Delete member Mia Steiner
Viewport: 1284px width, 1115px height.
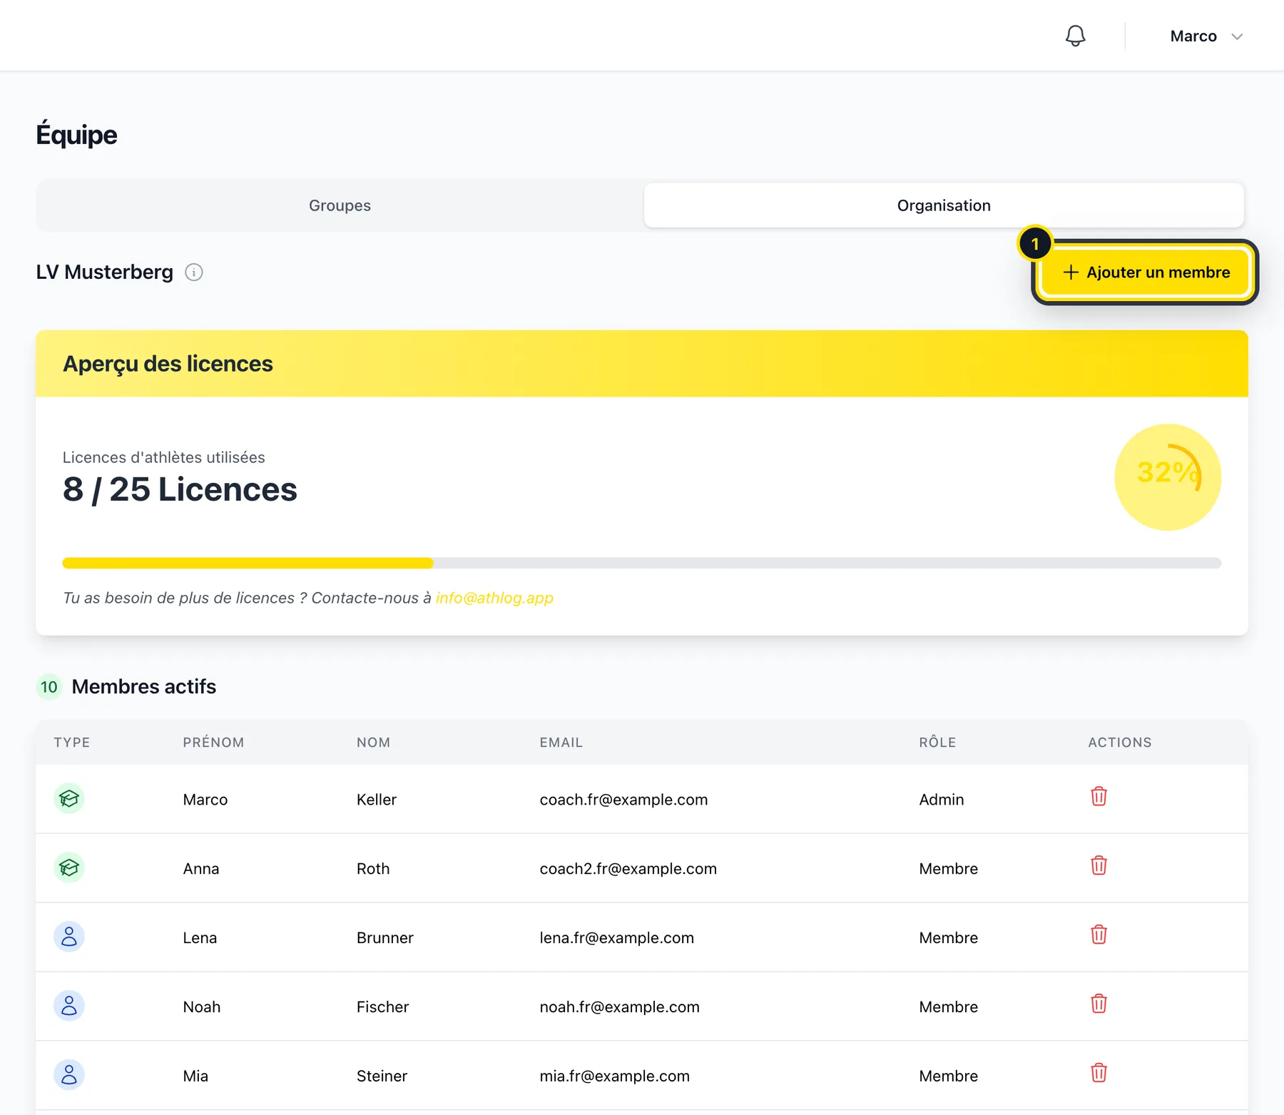coord(1099,1073)
